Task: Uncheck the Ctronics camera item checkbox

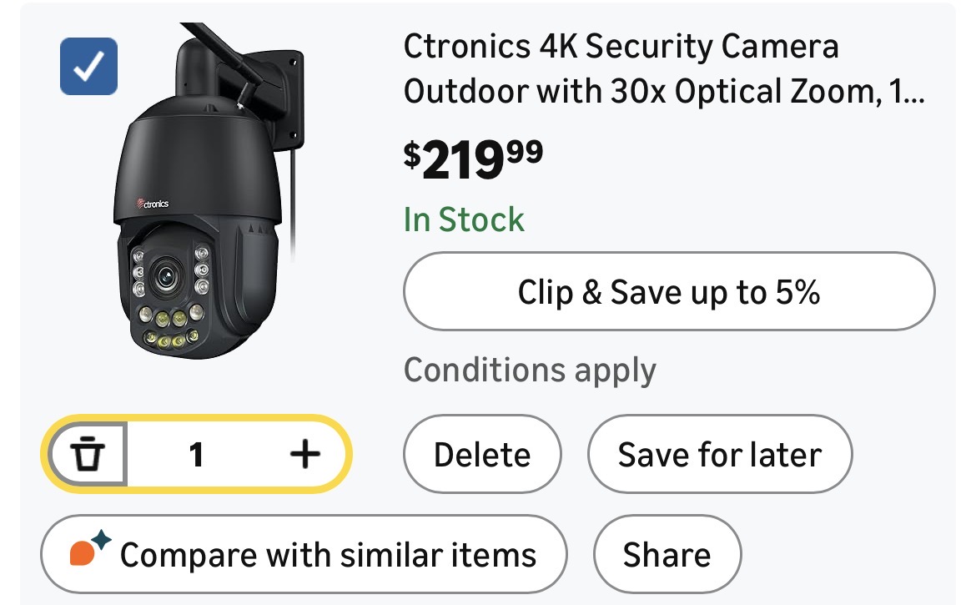Action: [x=88, y=67]
